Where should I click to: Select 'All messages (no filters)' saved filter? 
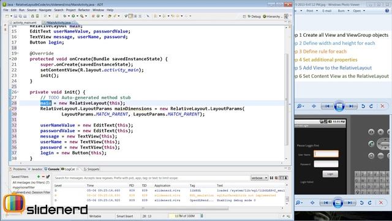[x=31, y=182]
